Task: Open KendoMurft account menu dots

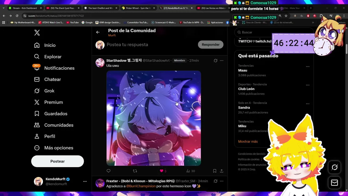Action: click(x=85, y=181)
